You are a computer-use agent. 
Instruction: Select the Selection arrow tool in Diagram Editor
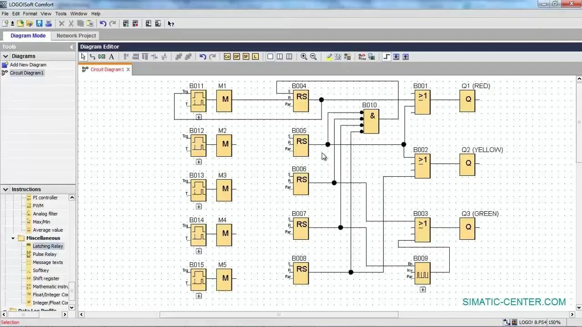point(83,57)
